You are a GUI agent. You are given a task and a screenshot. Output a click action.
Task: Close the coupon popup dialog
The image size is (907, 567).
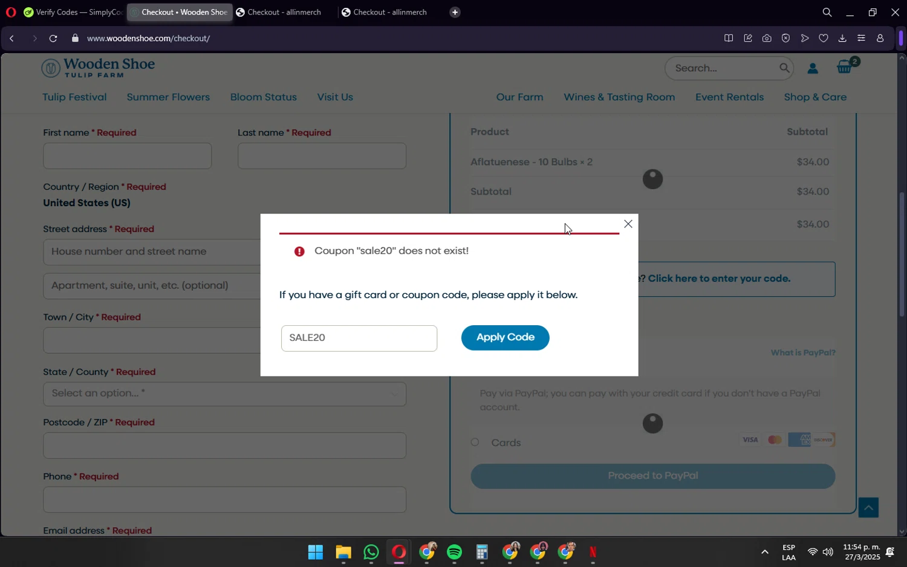628,224
